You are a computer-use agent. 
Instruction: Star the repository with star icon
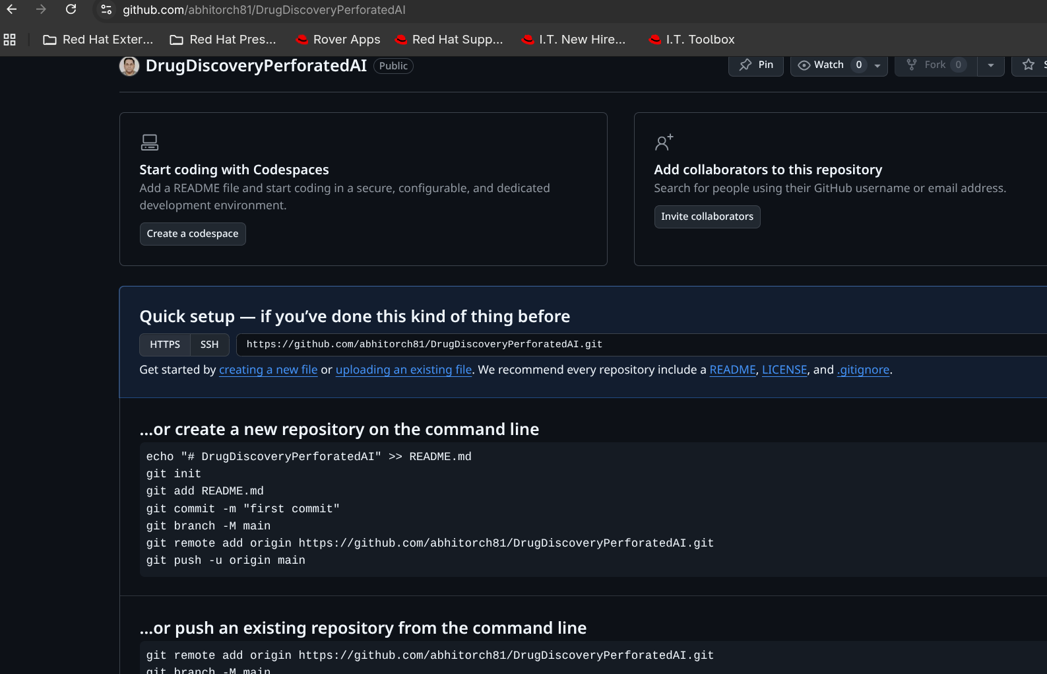click(x=1029, y=65)
